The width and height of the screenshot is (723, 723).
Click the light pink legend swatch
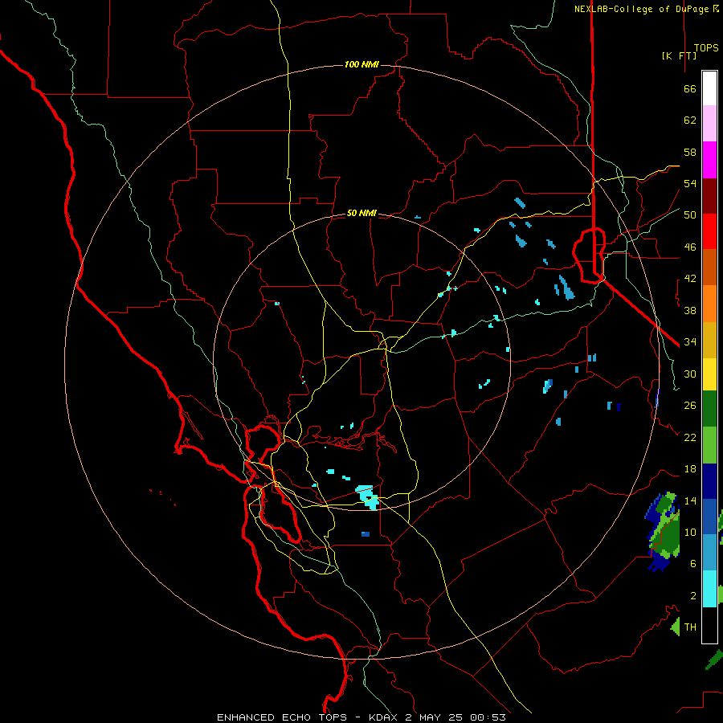709,124
